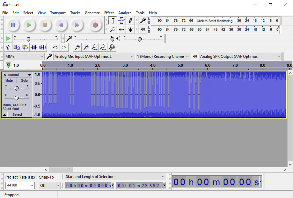Select the Envelope tool
Image resolution: width=293 pixels, height=198 pixels.
click(121, 21)
